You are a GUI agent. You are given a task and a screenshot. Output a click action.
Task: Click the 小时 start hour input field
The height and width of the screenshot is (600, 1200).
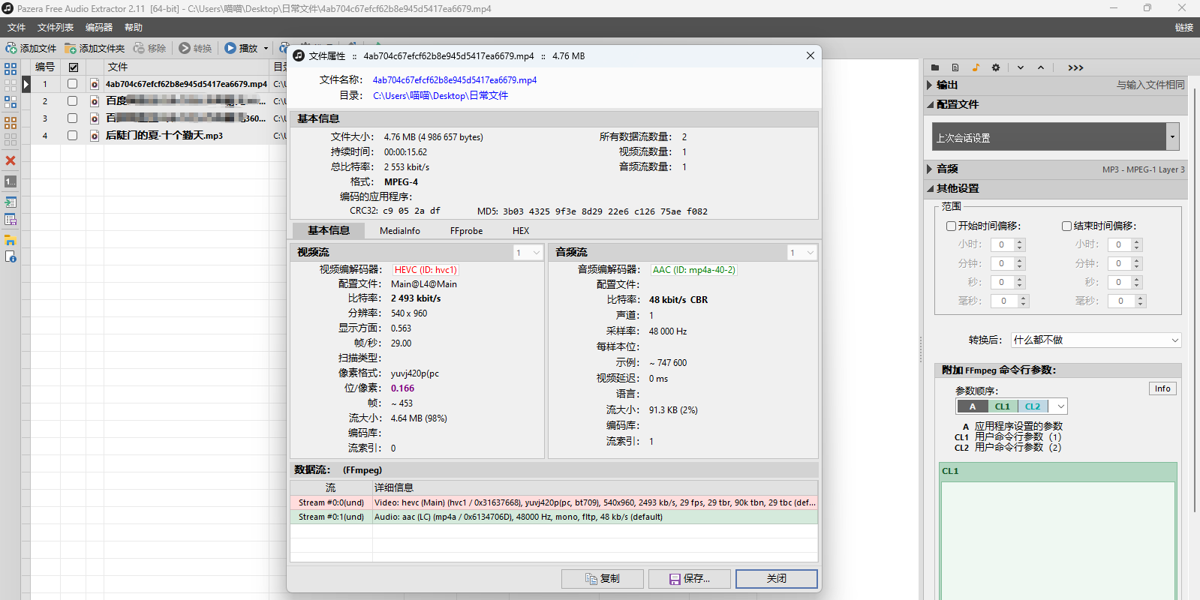[x=1002, y=244]
